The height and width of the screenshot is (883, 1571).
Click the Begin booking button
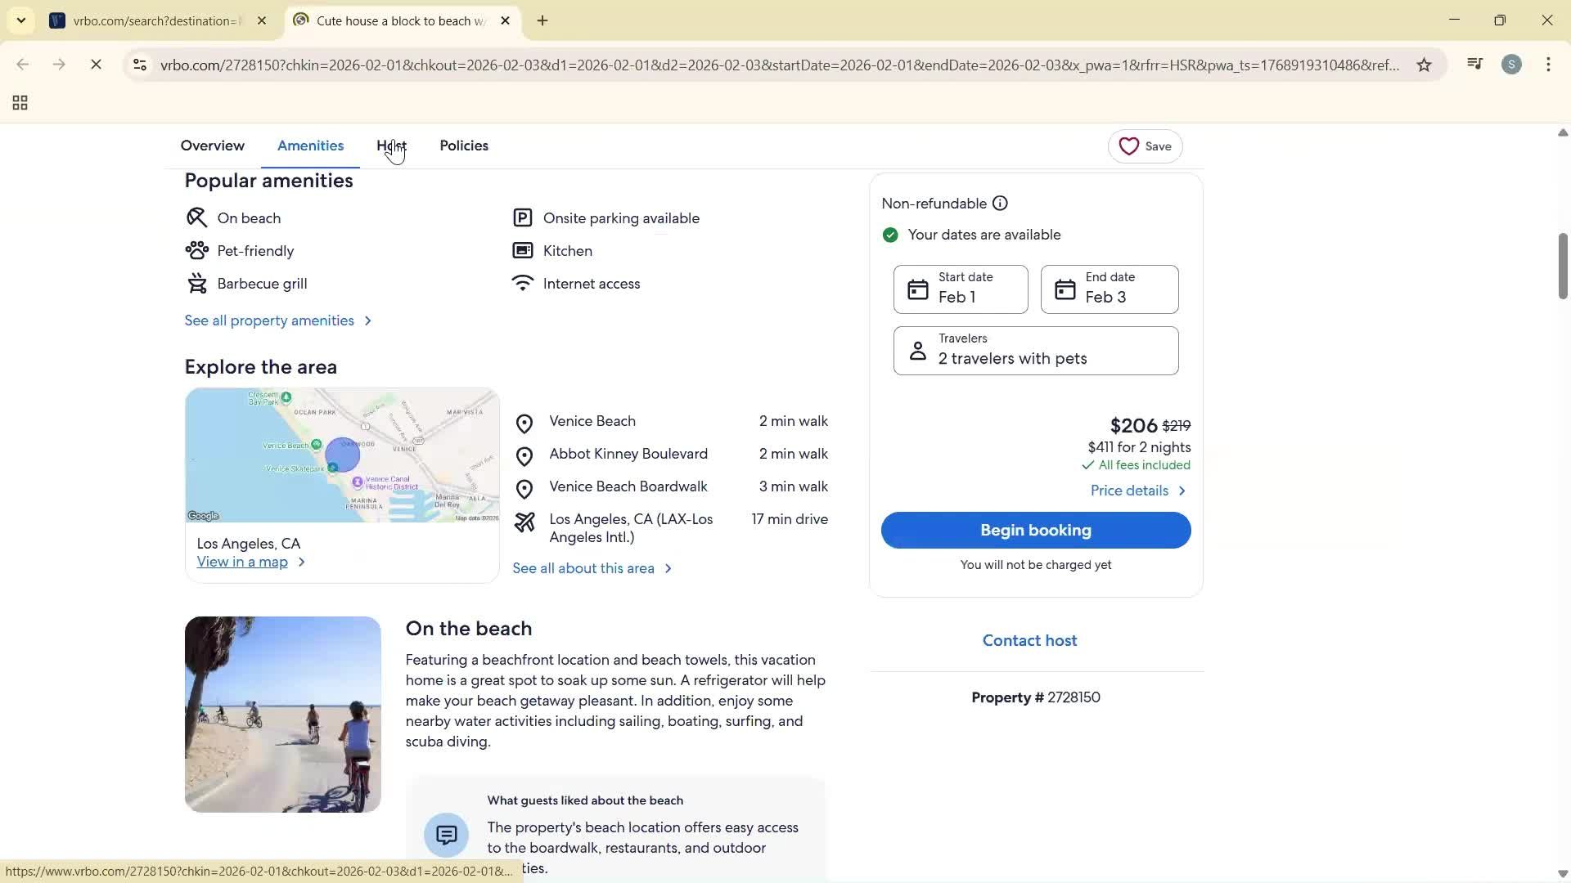coord(1034,530)
